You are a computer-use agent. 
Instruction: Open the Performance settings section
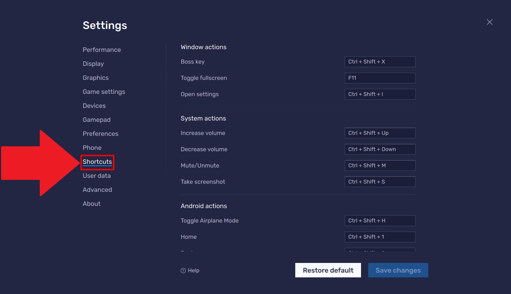tap(102, 49)
